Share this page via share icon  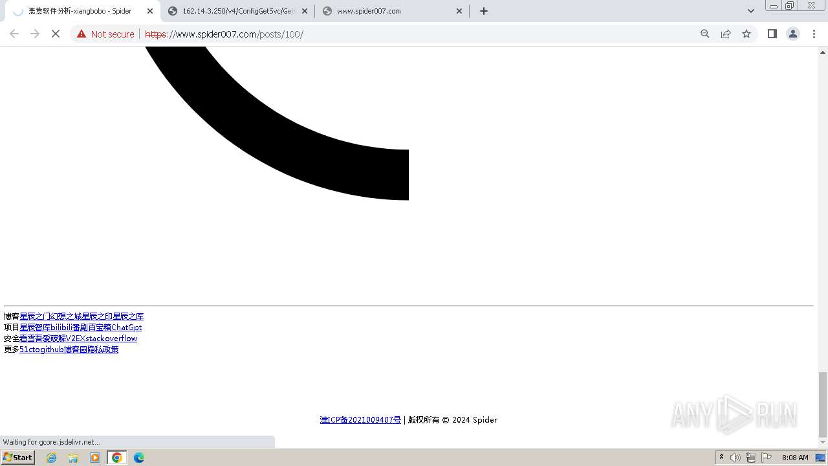726,34
